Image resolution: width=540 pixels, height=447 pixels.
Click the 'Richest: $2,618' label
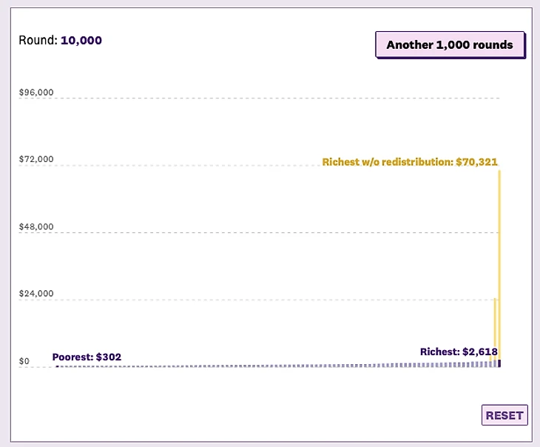[459, 352]
